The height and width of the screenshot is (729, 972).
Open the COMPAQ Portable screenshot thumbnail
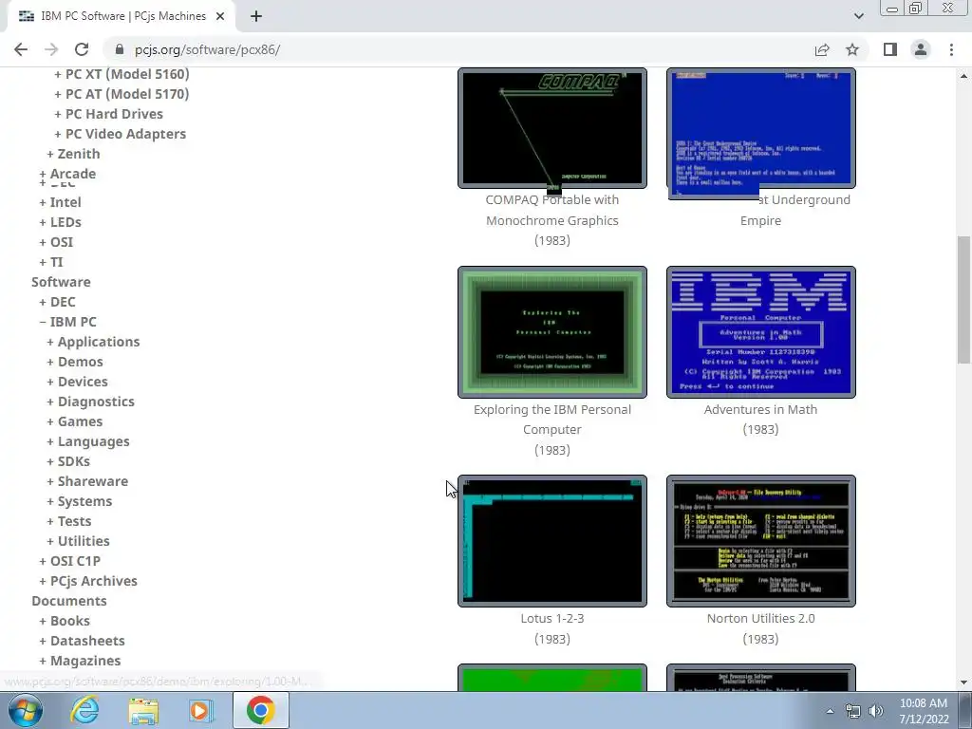[x=552, y=128]
